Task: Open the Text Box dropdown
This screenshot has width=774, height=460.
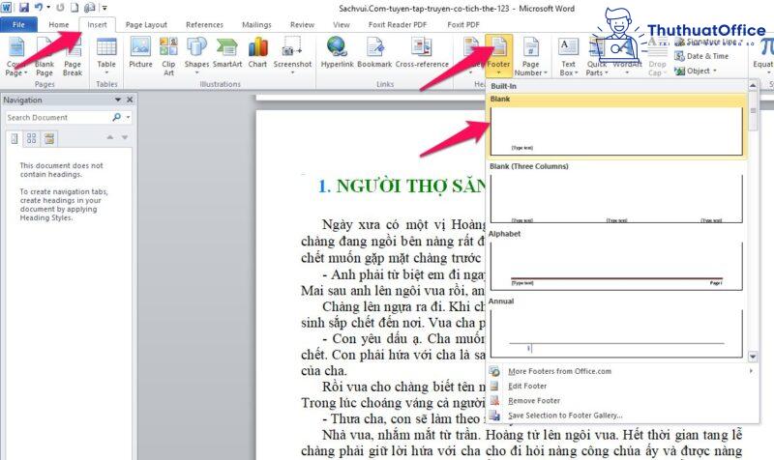Action: (568, 56)
